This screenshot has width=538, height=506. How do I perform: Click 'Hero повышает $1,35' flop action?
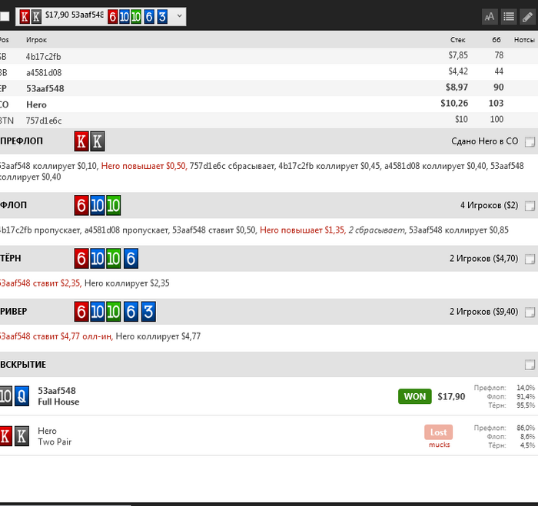[x=302, y=230]
